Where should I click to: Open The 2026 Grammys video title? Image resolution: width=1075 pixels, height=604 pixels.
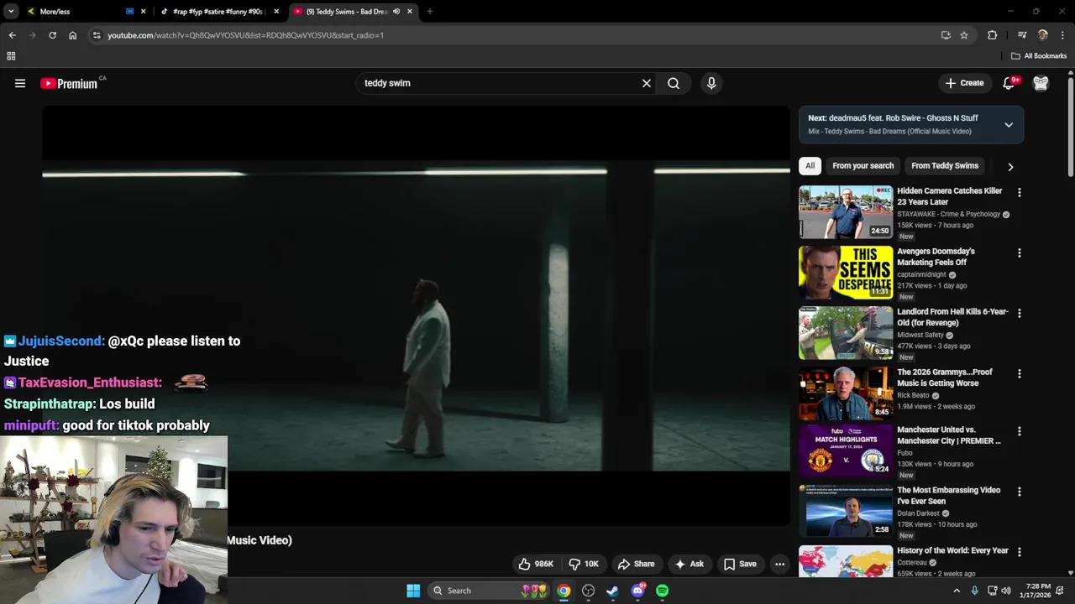pyautogui.click(x=945, y=377)
